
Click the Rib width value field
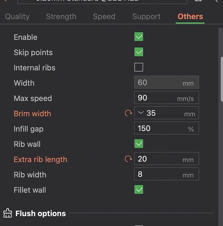166,174
